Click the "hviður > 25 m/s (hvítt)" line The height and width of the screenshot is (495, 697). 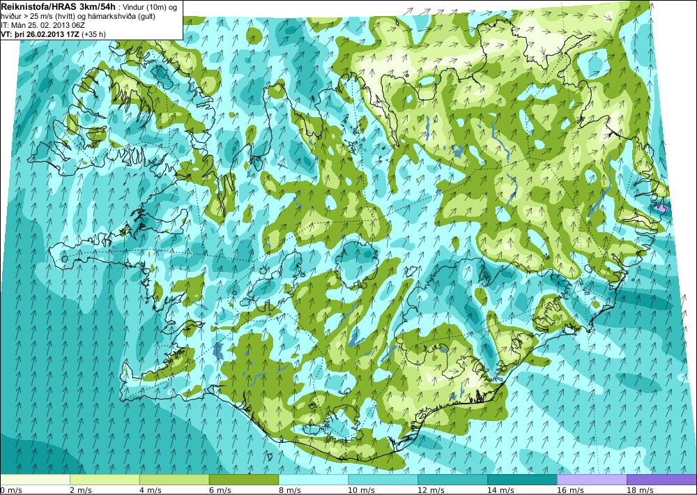pos(38,17)
